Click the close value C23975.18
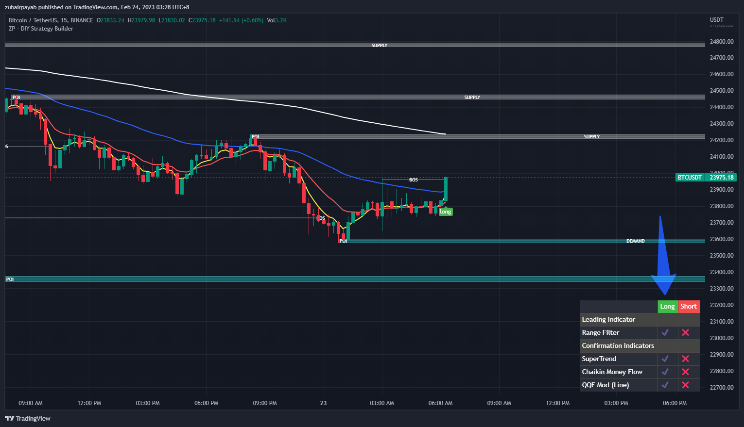 point(202,20)
